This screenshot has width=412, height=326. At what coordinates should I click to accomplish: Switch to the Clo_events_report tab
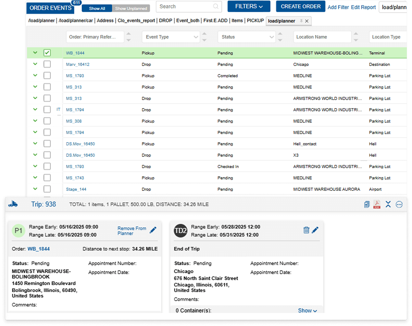(x=136, y=20)
